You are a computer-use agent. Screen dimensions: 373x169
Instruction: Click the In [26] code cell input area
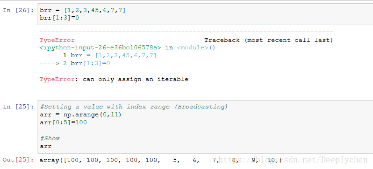205,14
